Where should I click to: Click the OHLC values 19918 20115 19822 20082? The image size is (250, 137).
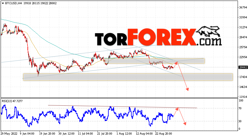pos(40,3)
